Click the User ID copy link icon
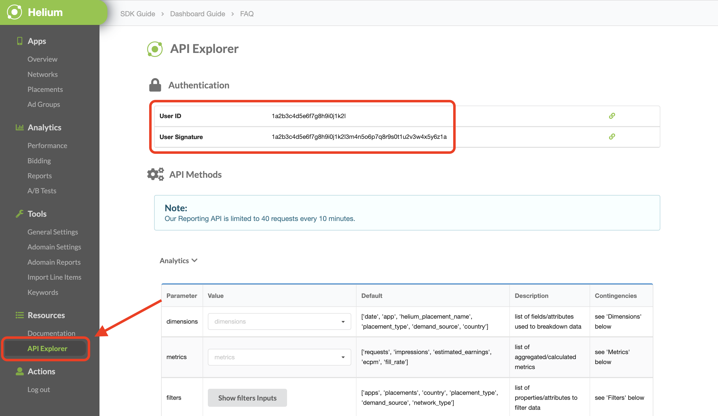 (612, 115)
